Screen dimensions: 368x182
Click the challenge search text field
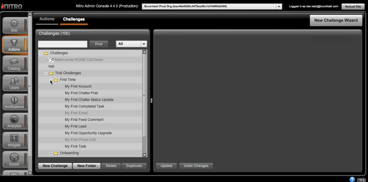62,44
